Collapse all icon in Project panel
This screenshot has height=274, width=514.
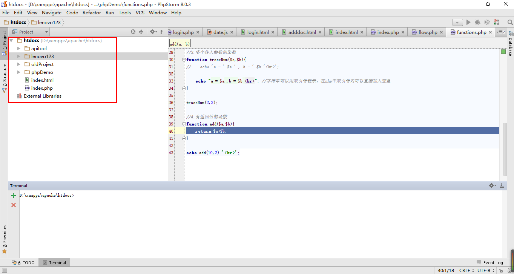click(x=141, y=32)
